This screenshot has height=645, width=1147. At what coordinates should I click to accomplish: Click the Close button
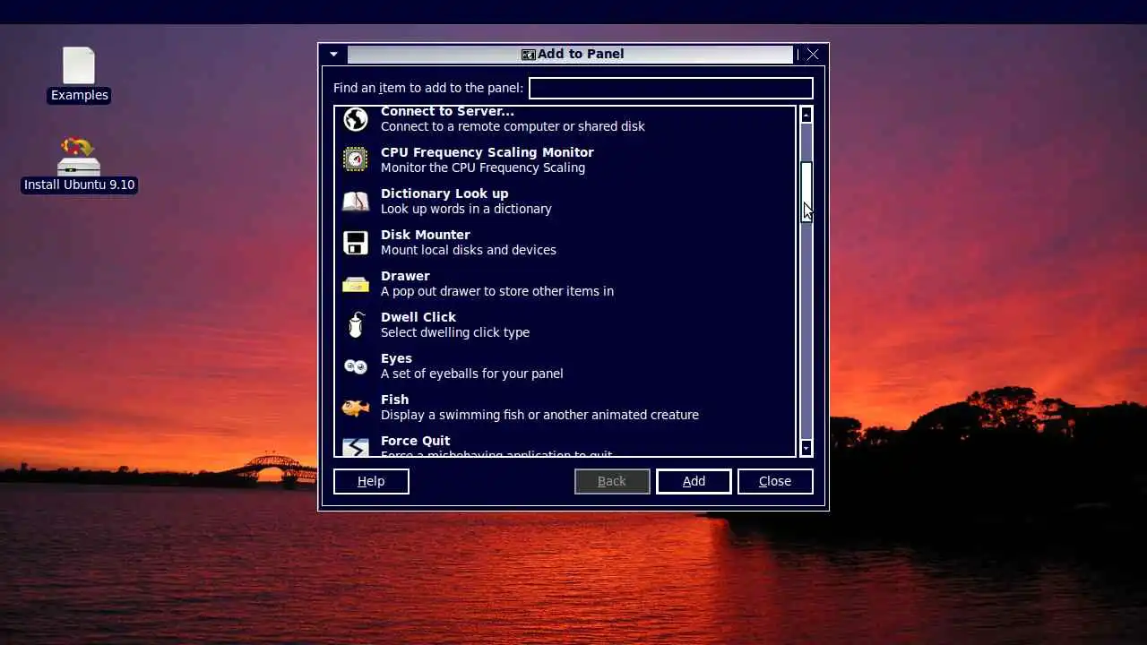point(775,481)
